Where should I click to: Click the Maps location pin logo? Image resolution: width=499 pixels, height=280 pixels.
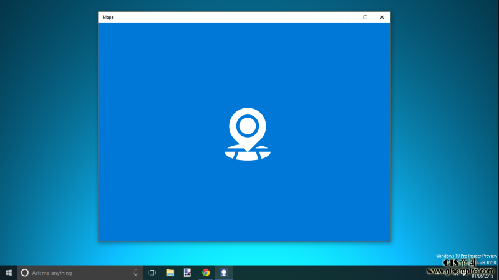point(248,134)
